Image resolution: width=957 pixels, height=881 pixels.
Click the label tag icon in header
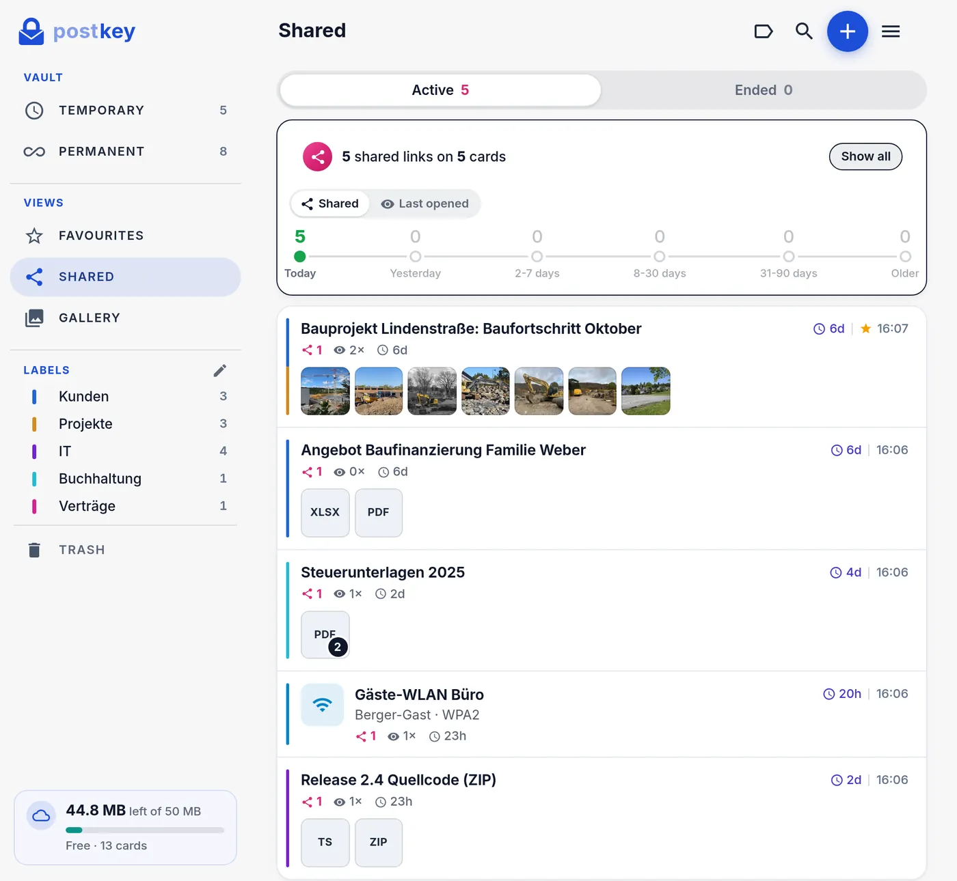[764, 31]
